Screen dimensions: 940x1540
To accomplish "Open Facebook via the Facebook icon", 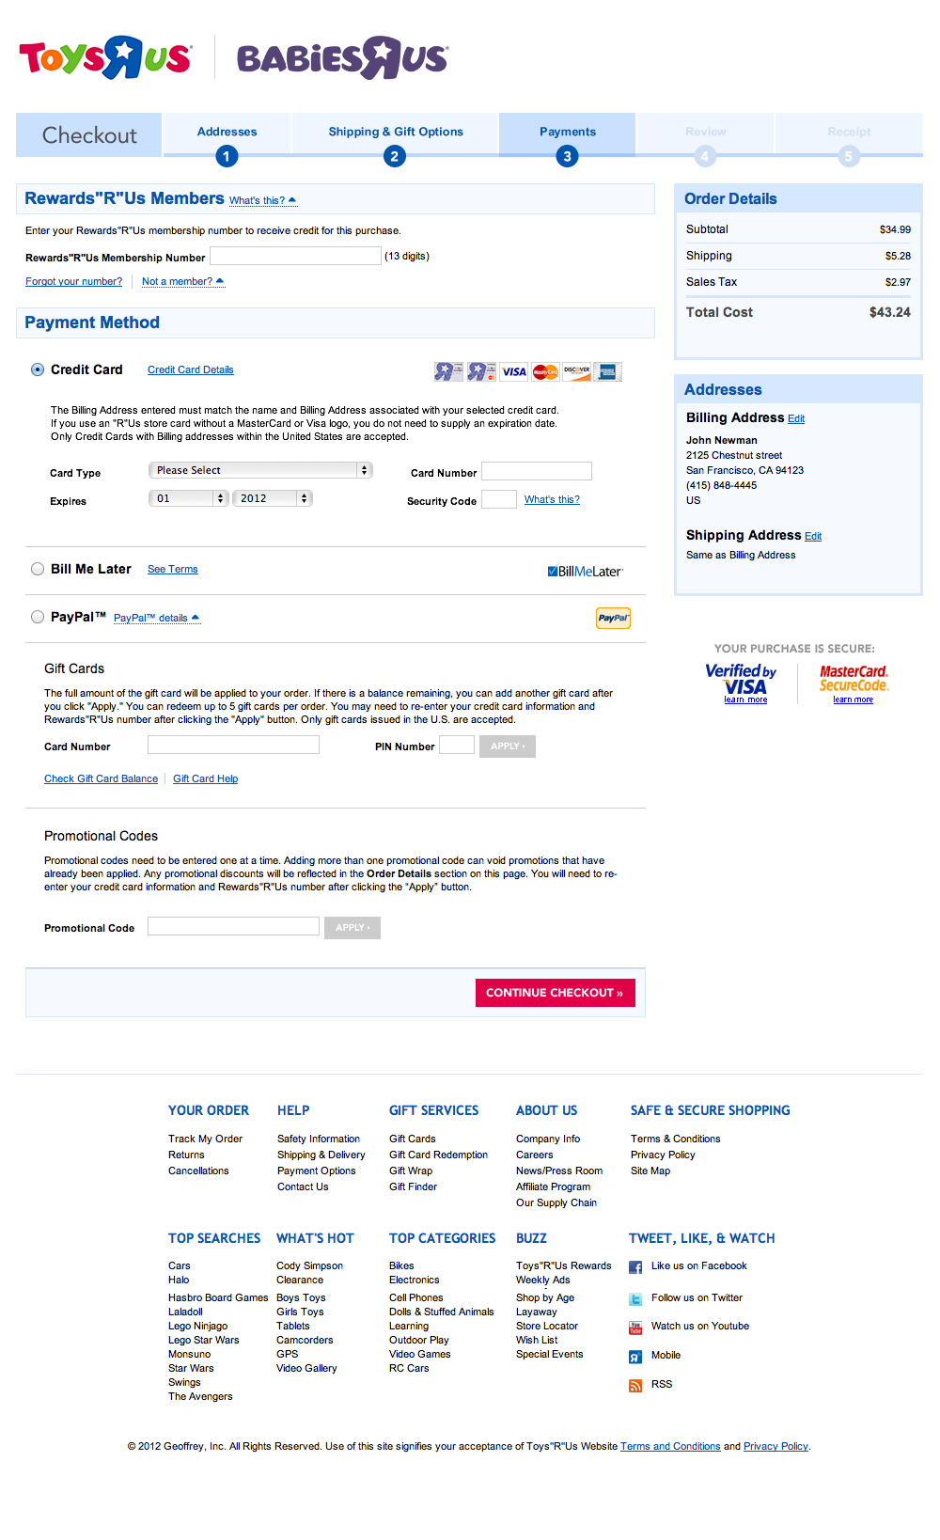I will point(636,1266).
